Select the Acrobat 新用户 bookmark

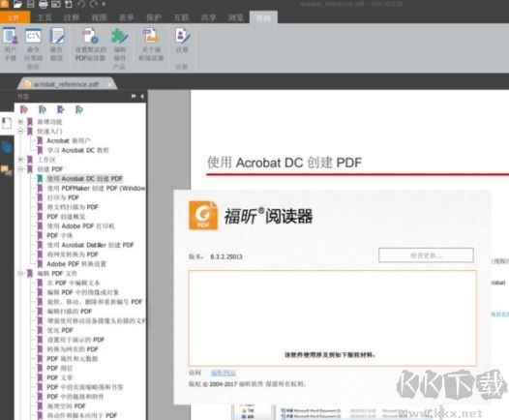(69, 140)
